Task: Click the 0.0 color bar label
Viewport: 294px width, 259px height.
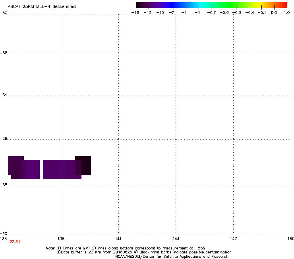Action: (x=274, y=13)
